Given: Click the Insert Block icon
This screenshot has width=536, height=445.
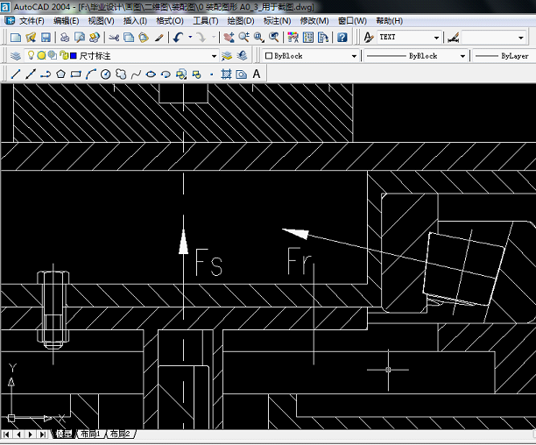Looking at the screenshot, I should pyautogui.click(x=180, y=74).
